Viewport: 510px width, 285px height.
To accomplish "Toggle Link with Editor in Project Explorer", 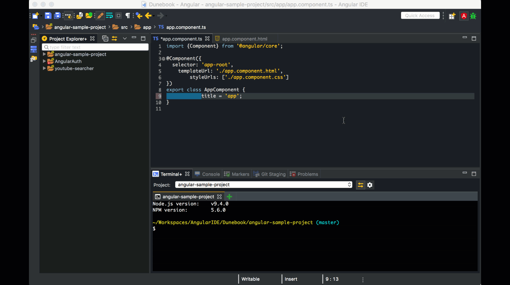I will 114,39.
